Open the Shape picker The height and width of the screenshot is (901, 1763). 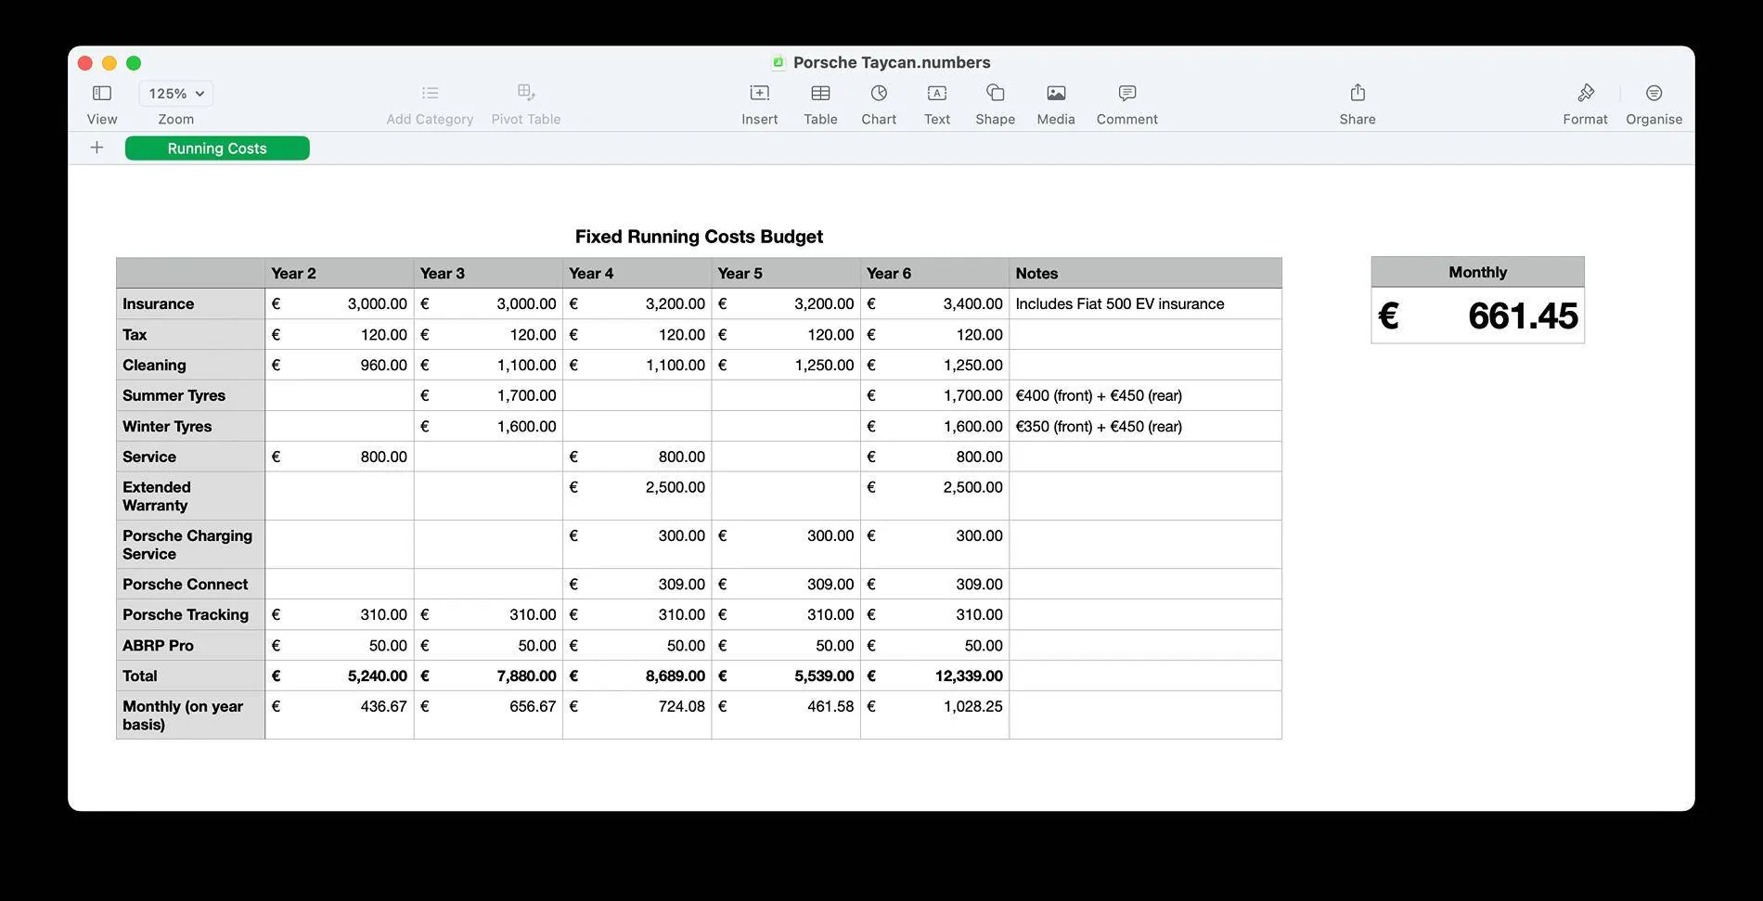click(x=995, y=93)
